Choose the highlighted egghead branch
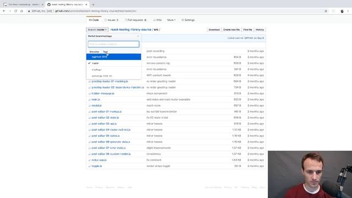352x198 pixels. 114,57
